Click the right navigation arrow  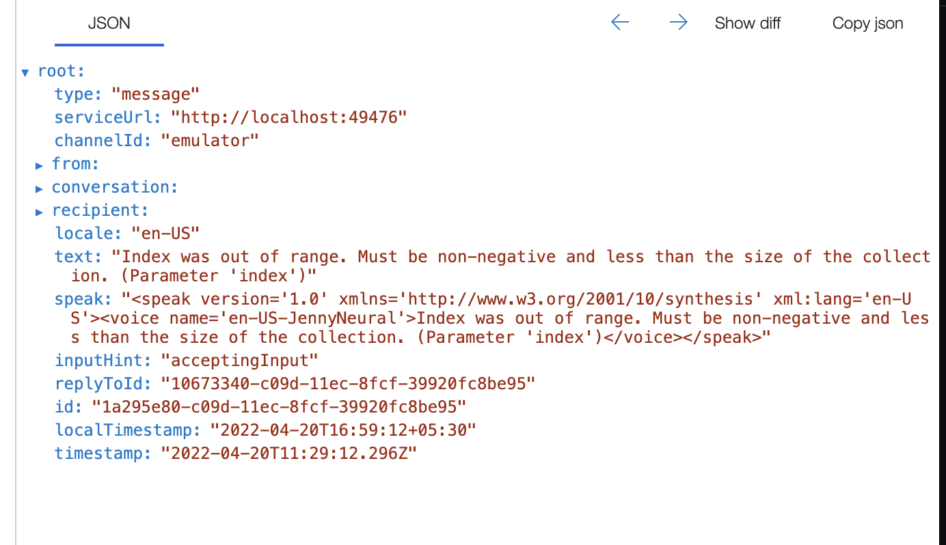pyautogui.click(x=678, y=22)
